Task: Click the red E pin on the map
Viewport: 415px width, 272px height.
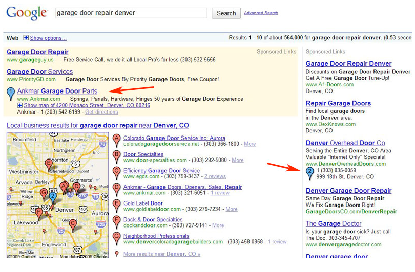Action: [x=49, y=165]
